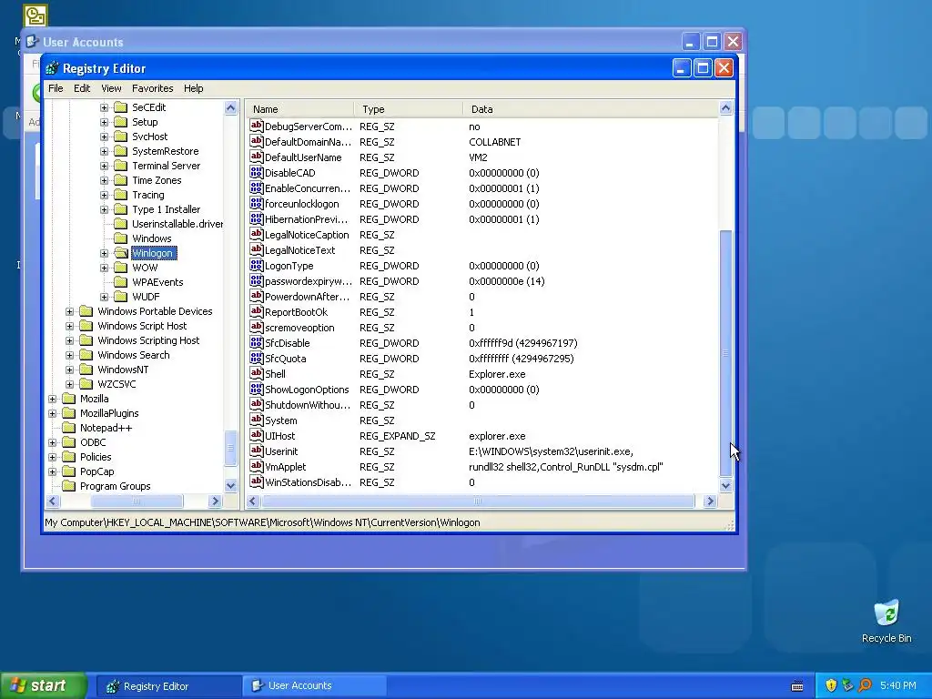Viewport: 932px width, 699px height.
Task: Click the LogonType DWORD value icon
Action: coord(256,265)
